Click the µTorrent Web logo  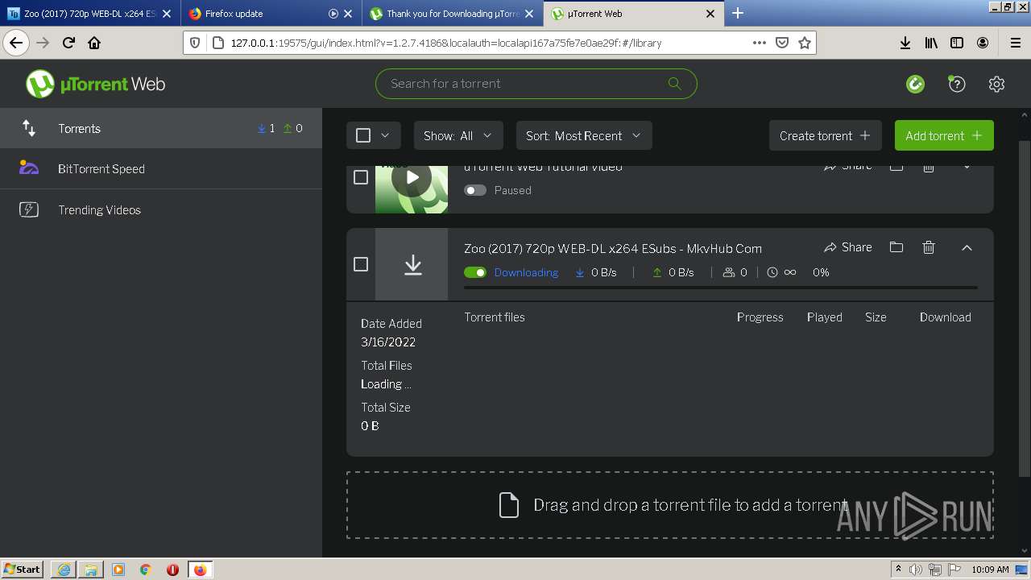tap(95, 84)
